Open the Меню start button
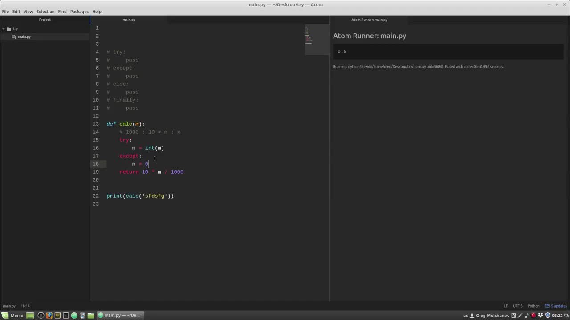The width and height of the screenshot is (570, 320). coord(12,316)
